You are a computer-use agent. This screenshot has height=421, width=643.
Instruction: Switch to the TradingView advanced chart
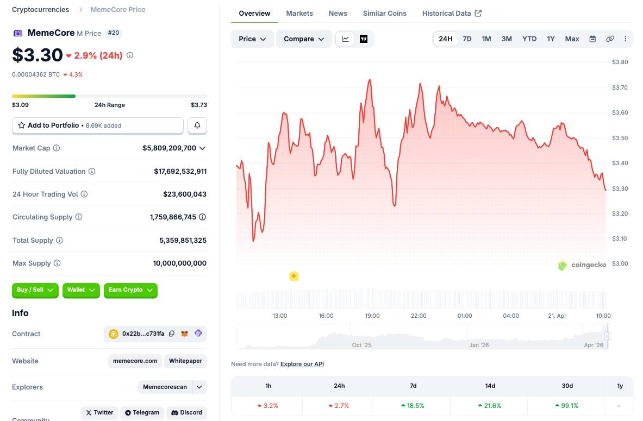click(364, 39)
